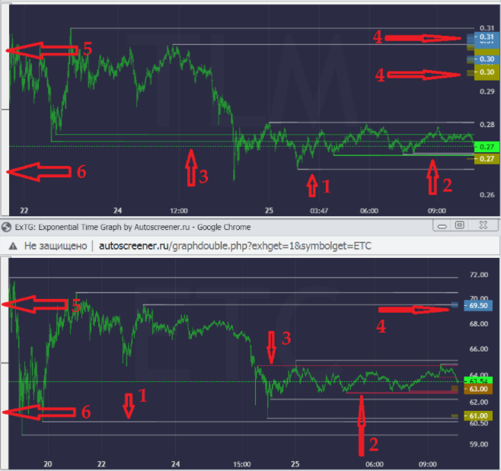Click the 12:00 time label on the top chart
This screenshot has height=471, width=501.
click(x=179, y=211)
